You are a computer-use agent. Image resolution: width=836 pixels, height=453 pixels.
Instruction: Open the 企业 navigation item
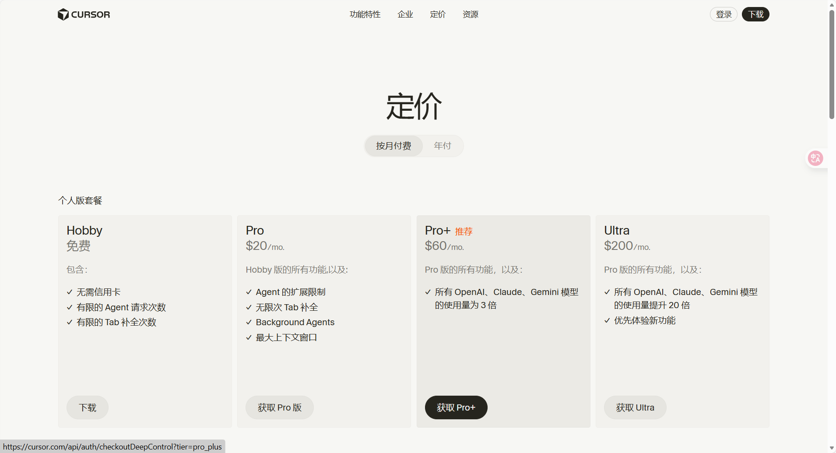tap(405, 14)
